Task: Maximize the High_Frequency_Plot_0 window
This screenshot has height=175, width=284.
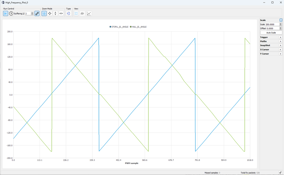Action: [272, 3]
